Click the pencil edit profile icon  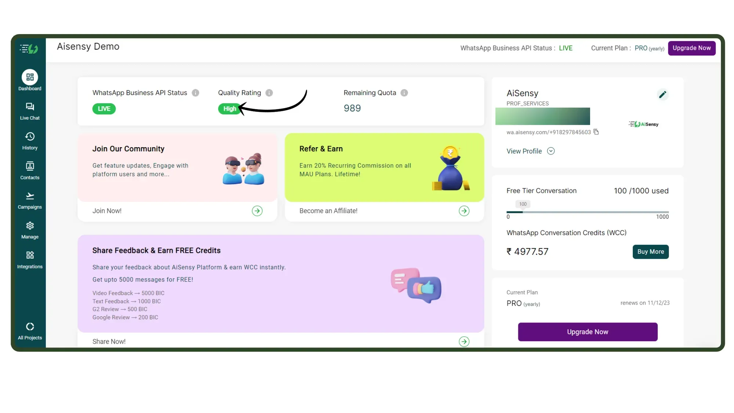click(662, 95)
